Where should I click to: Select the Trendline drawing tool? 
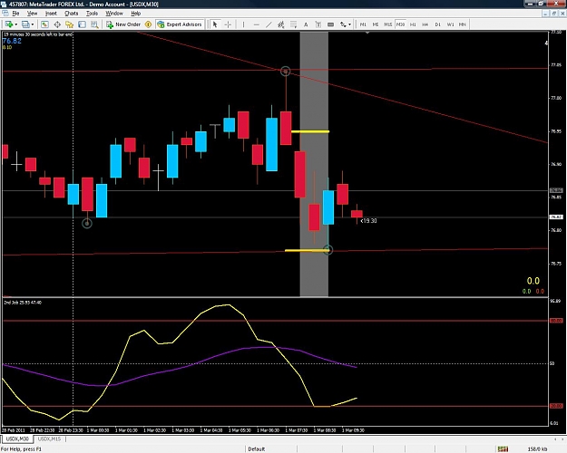point(269,24)
